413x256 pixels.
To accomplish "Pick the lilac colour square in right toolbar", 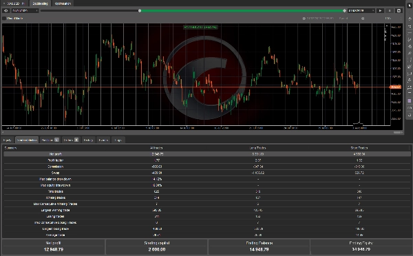I will pyautogui.click(x=410, y=101).
